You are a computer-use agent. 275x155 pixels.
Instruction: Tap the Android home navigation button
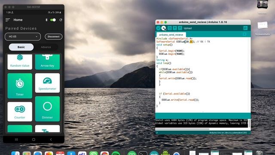click(34, 139)
